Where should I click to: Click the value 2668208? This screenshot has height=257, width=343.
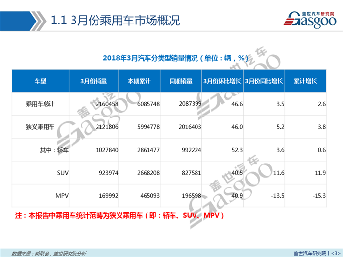point(148,173)
